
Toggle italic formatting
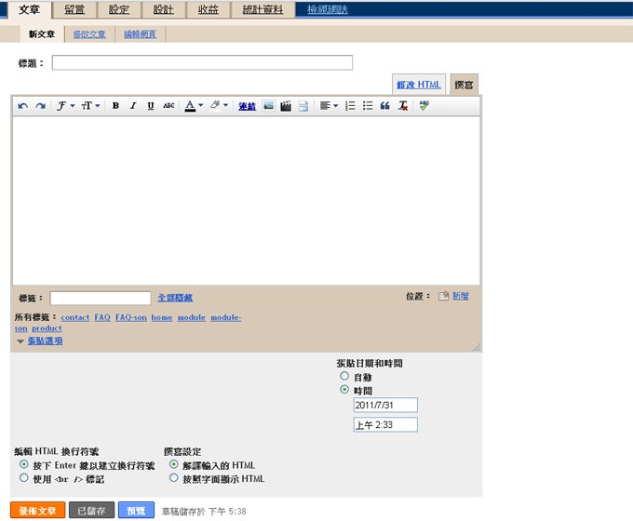click(133, 106)
